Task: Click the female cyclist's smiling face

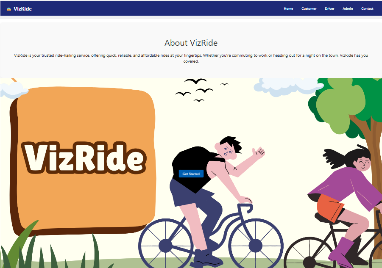Action: (x=363, y=163)
